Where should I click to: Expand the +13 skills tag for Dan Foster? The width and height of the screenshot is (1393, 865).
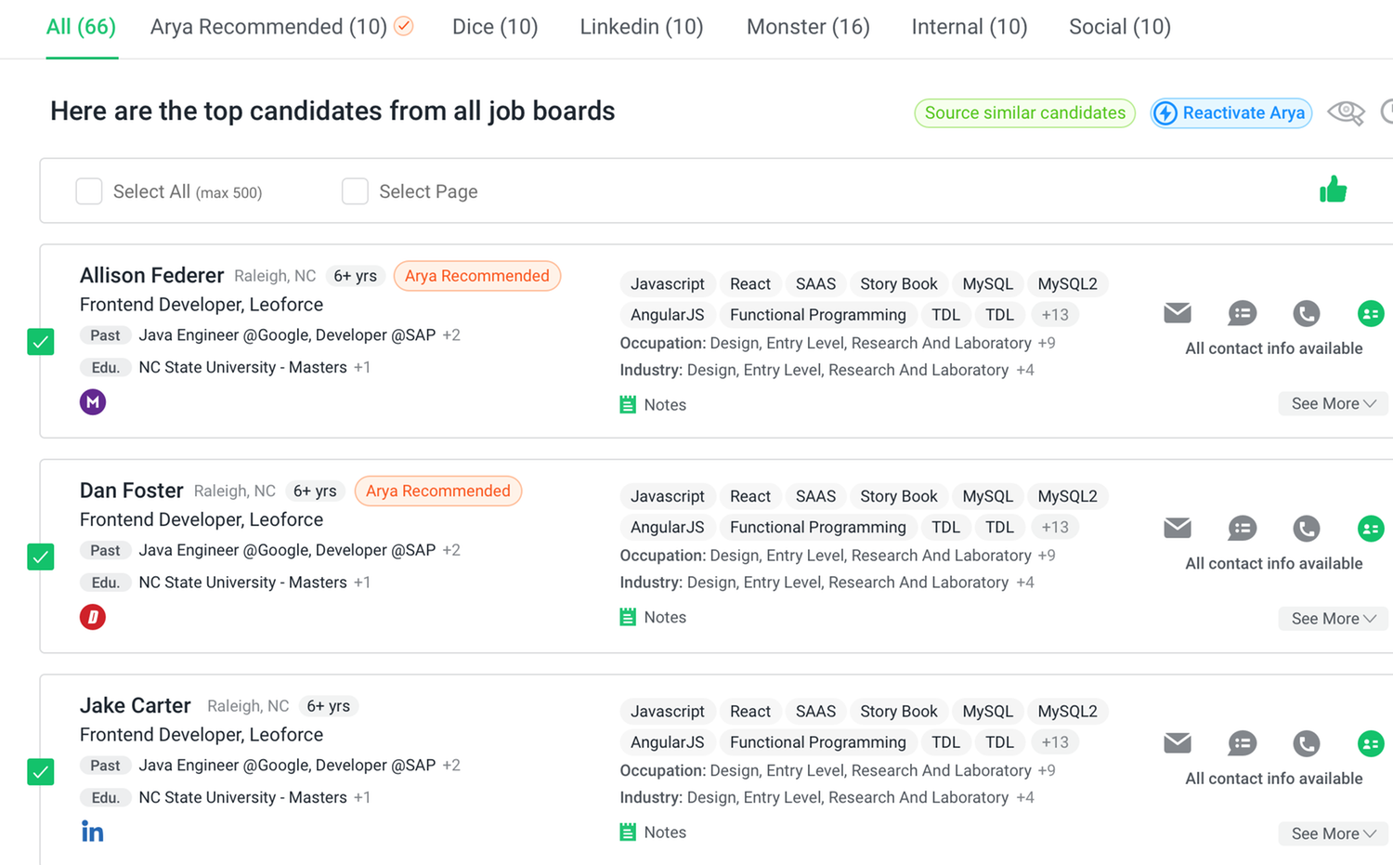click(1055, 527)
